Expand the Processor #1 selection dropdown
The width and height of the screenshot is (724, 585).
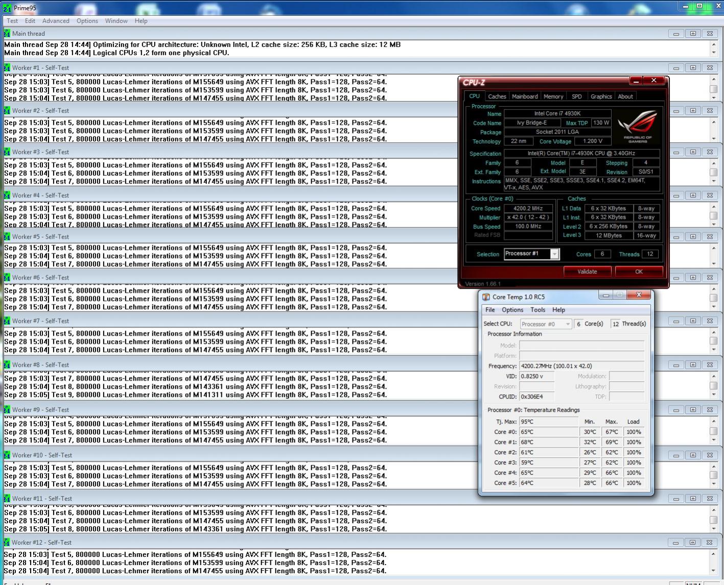554,254
